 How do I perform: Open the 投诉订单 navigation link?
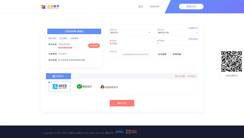[154, 6]
